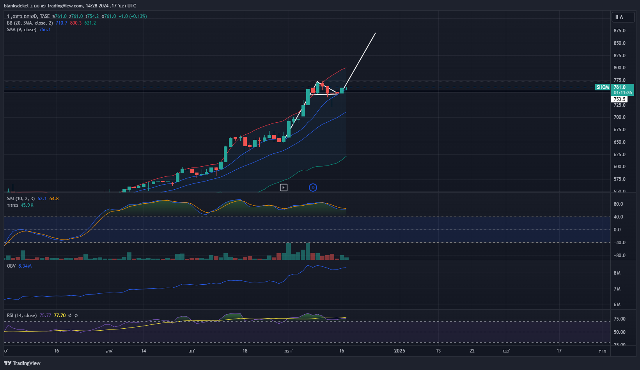
Task: Click the volume legend value 45.9K
Action: point(27,205)
